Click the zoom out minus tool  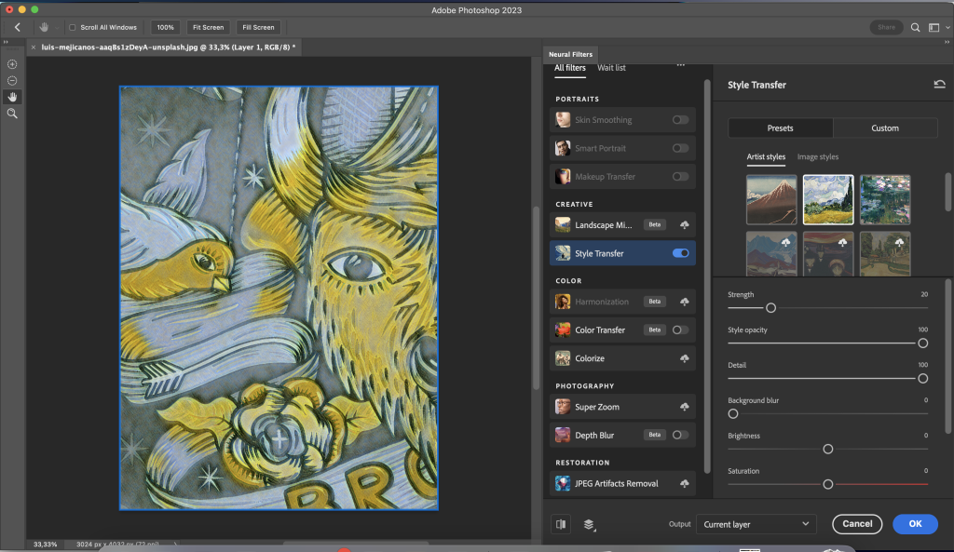[12, 81]
